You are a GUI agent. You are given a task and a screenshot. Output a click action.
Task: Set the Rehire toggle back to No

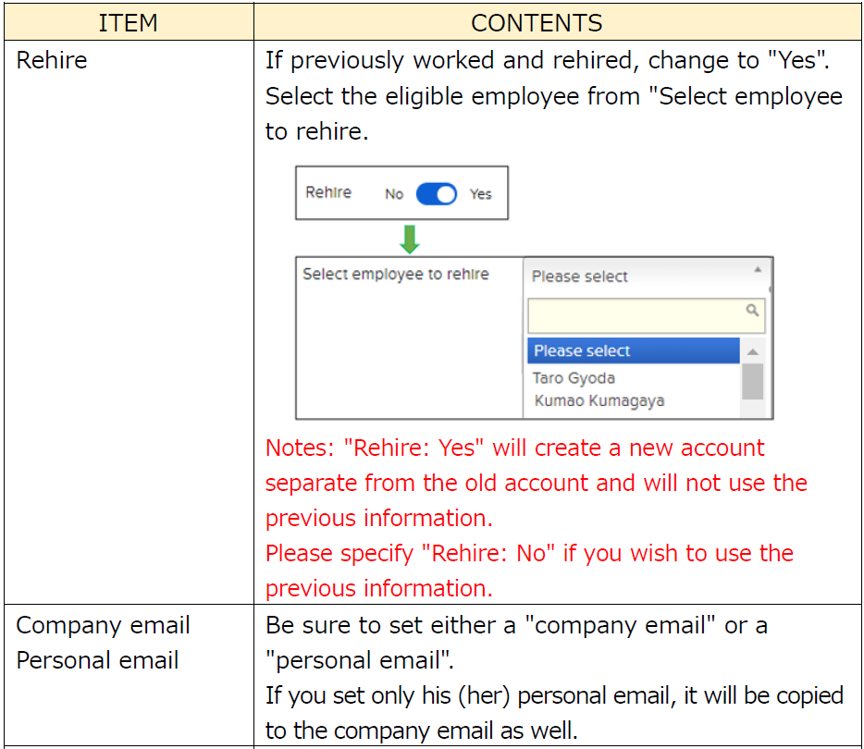click(427, 194)
